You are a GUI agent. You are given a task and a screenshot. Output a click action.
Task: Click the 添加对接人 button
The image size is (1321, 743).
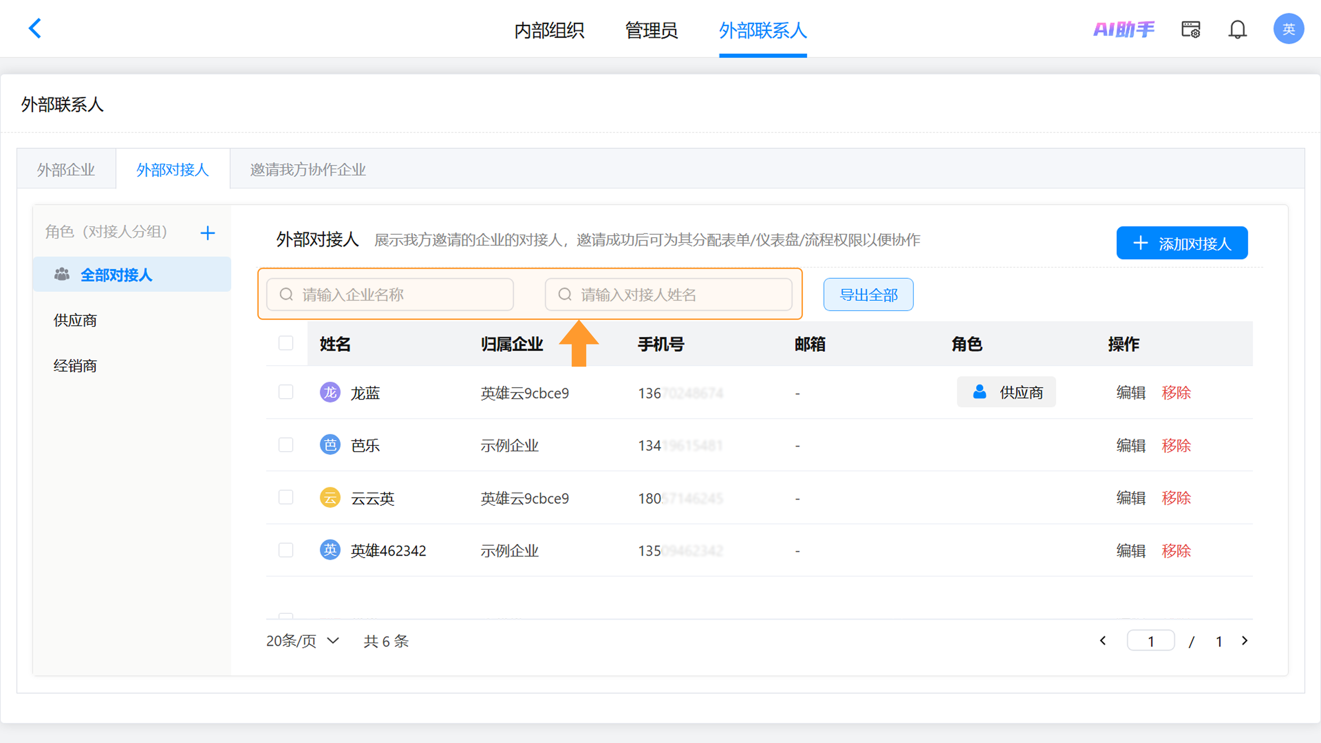coord(1182,243)
